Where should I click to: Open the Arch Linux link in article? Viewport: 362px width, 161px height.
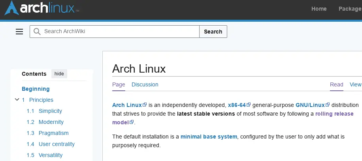pos(127,105)
